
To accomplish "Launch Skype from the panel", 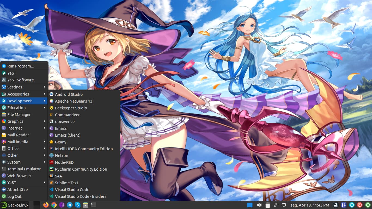I will pyautogui.click(x=78, y=205).
